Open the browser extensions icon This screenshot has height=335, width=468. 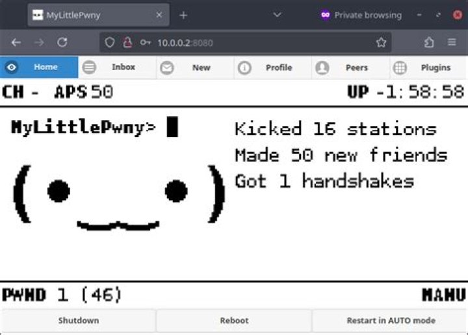pyautogui.click(x=429, y=42)
